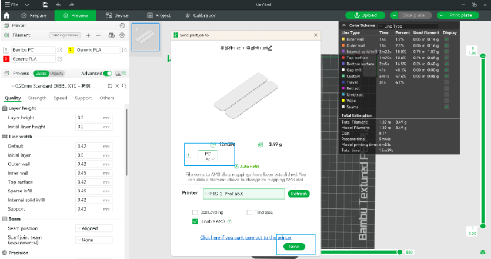Click the Sparse infill line width field
The image size is (491, 259).
pyautogui.click(x=94, y=191)
